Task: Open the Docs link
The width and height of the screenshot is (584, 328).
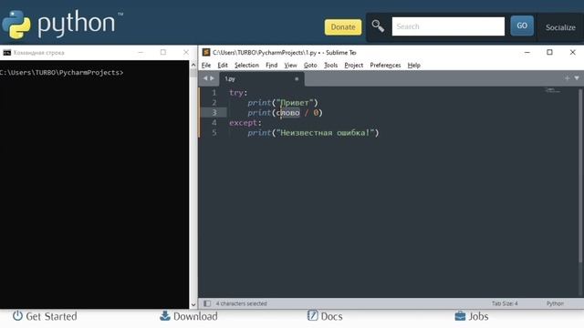Action: 331,316
